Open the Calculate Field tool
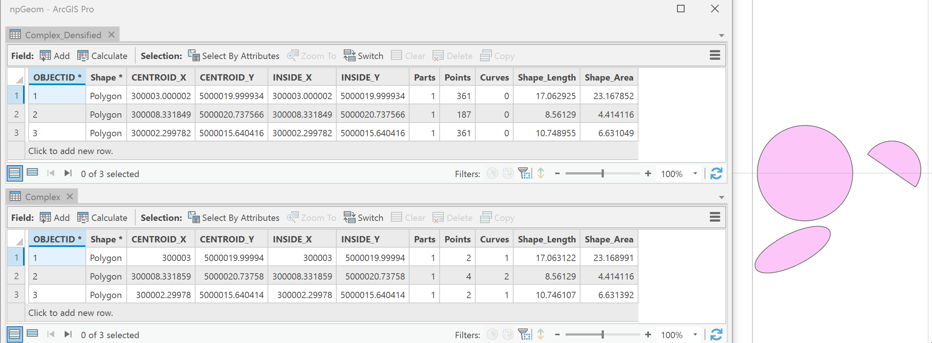Screen dimensions: 932x343 103,55
